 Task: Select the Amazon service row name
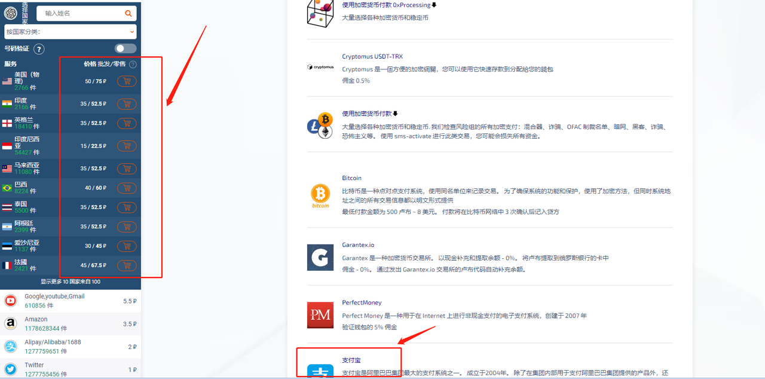pyautogui.click(x=36, y=319)
